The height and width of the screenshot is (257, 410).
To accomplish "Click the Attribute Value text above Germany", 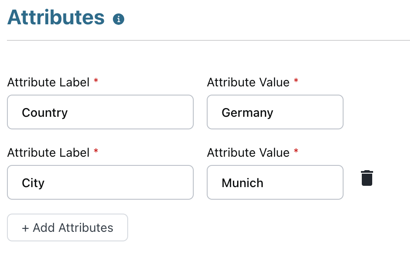I will click(x=248, y=82).
